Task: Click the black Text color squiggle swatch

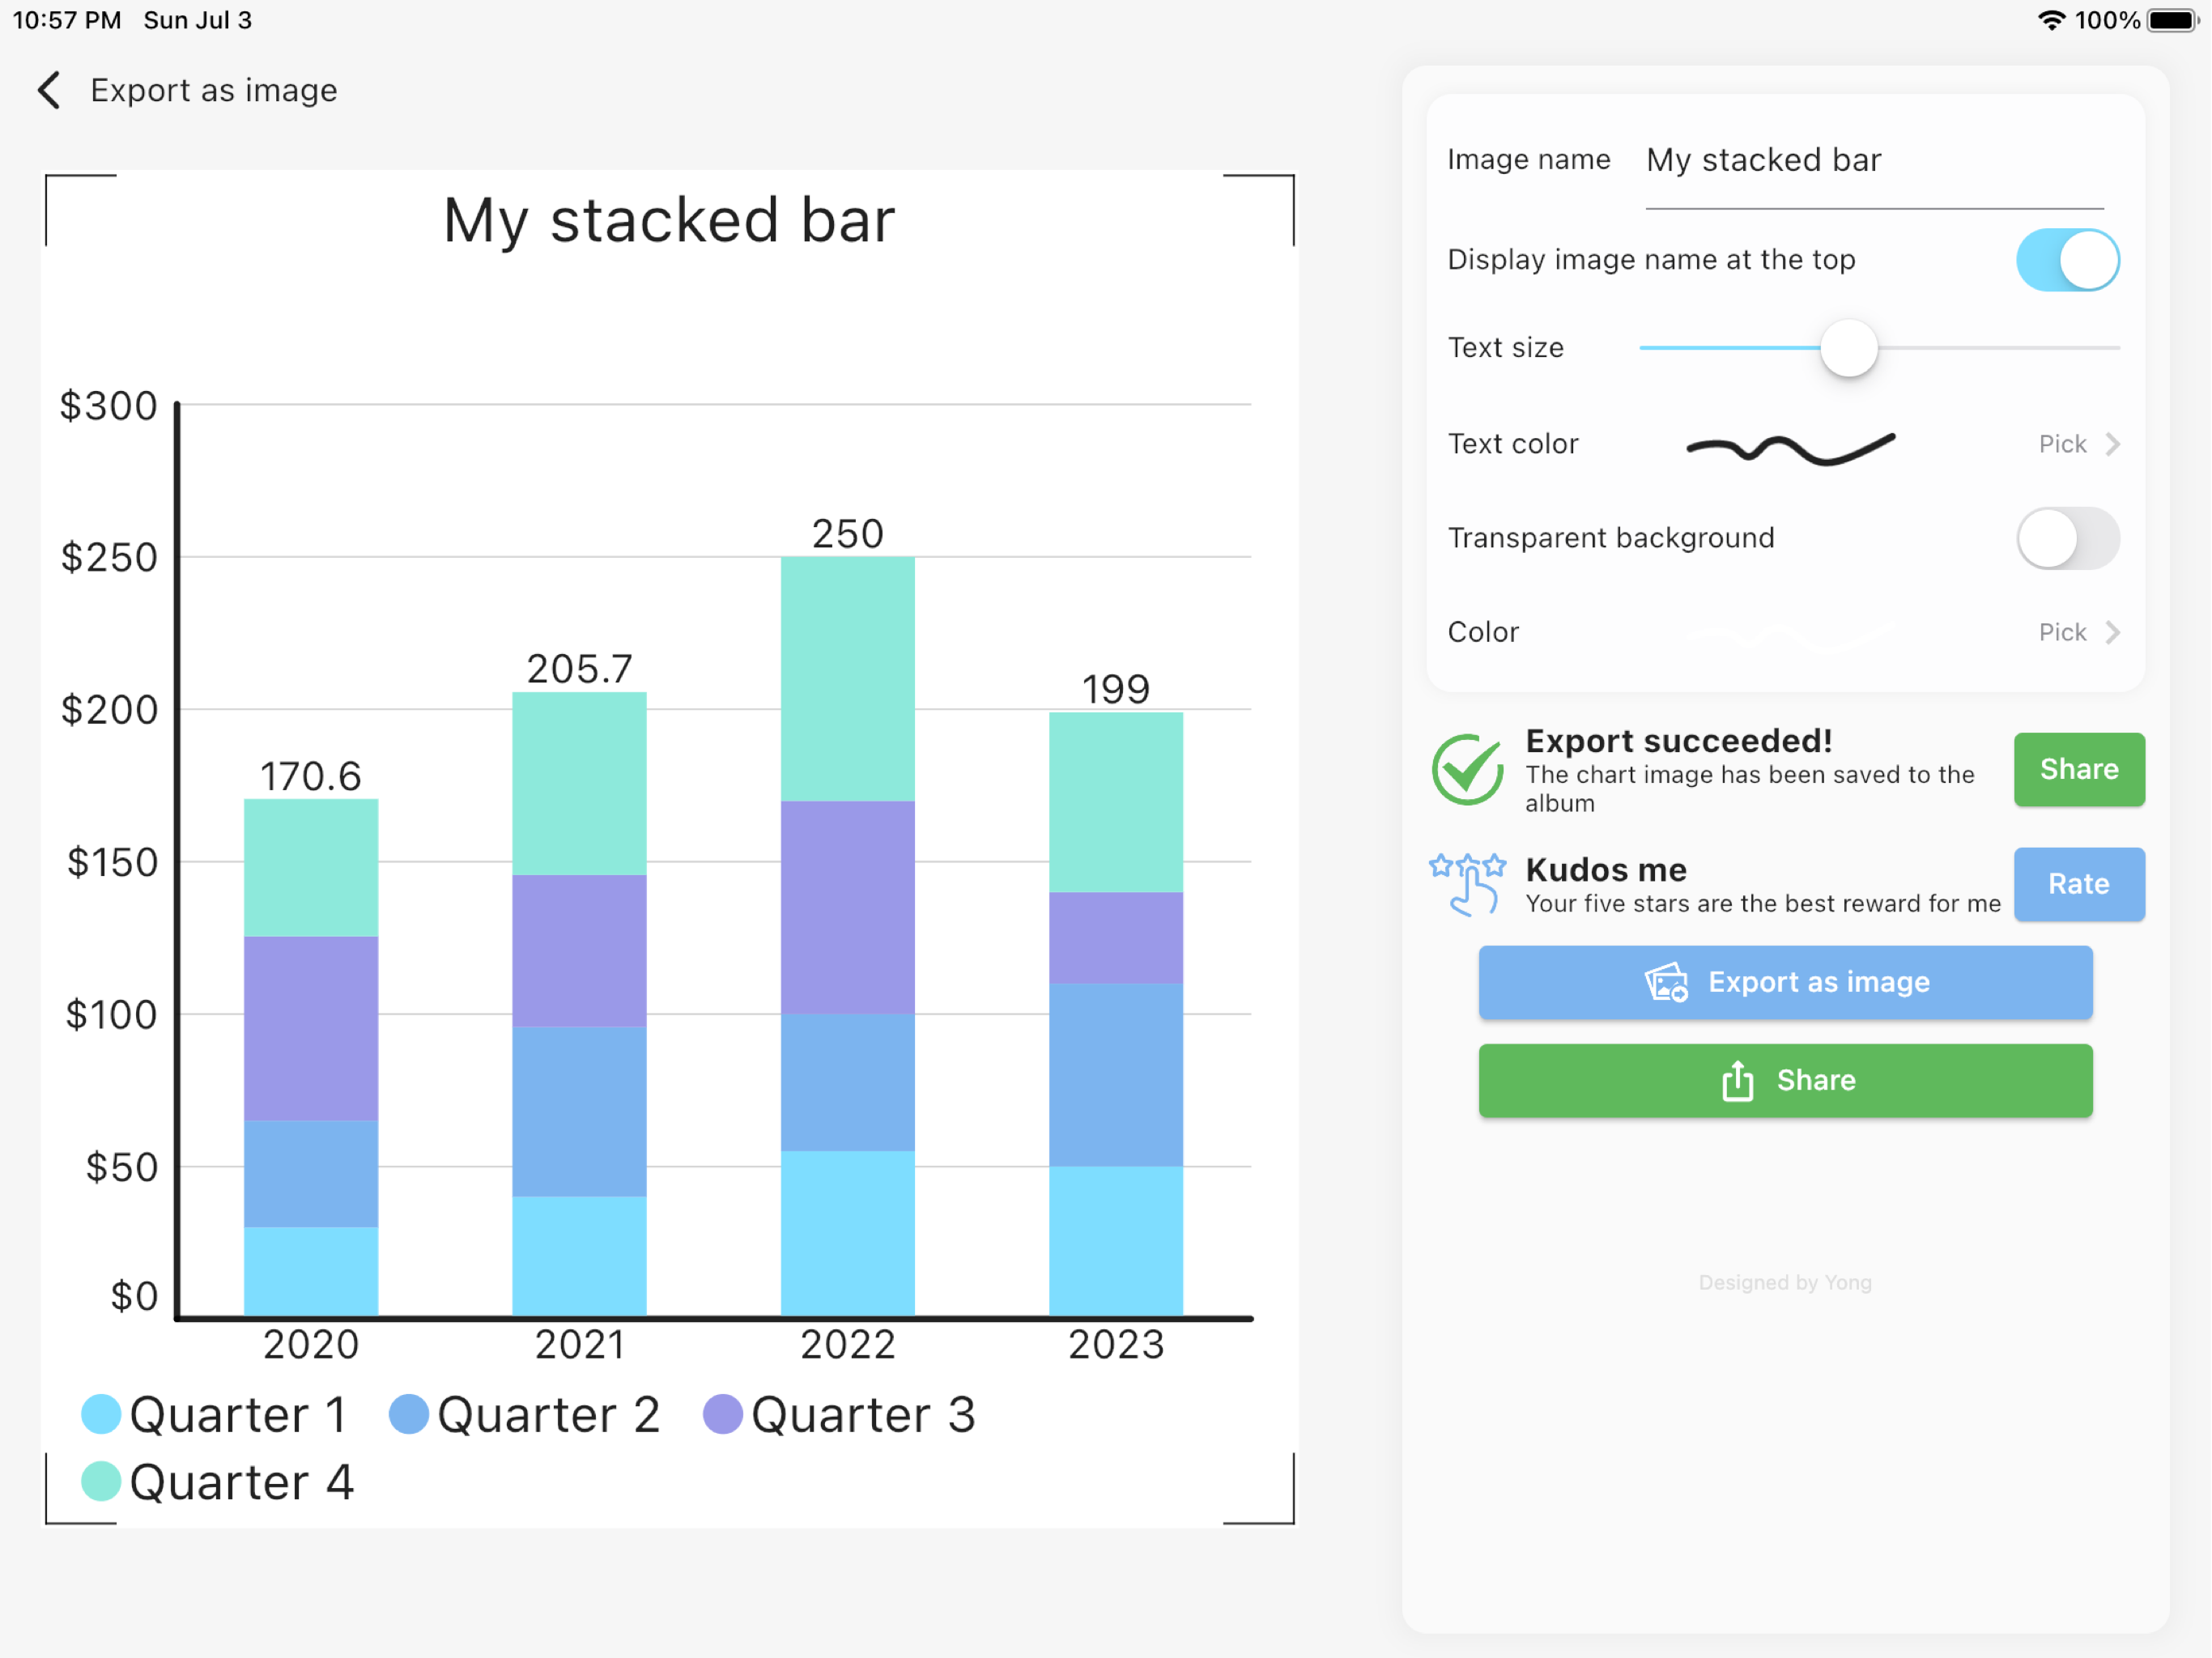Action: point(1790,449)
